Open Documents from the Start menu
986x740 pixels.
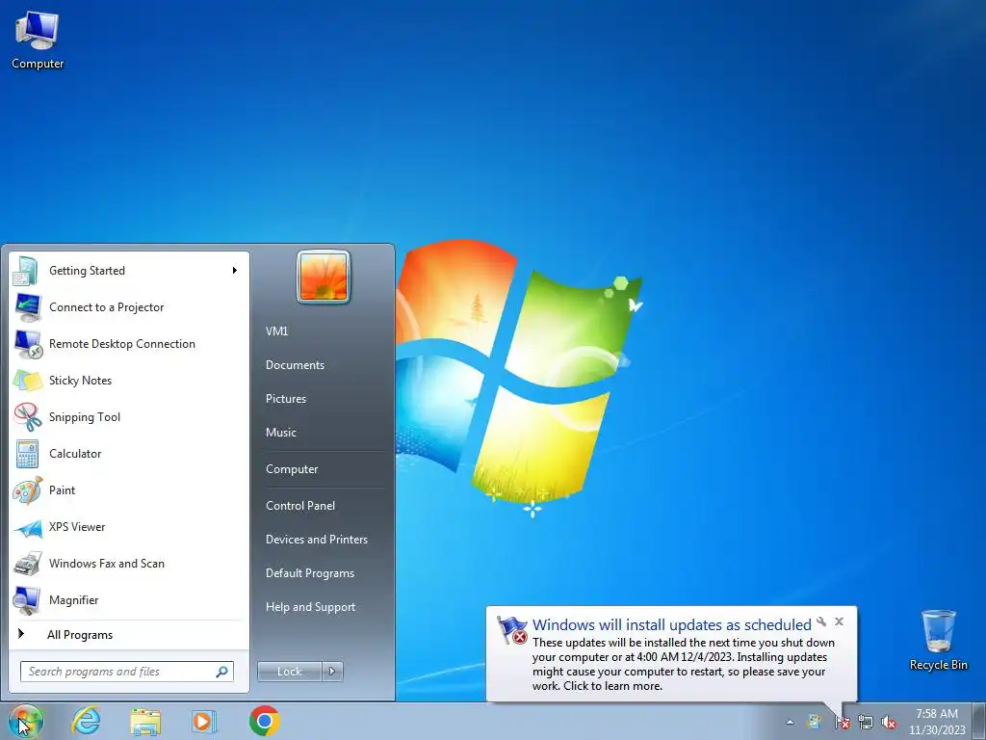click(x=295, y=365)
